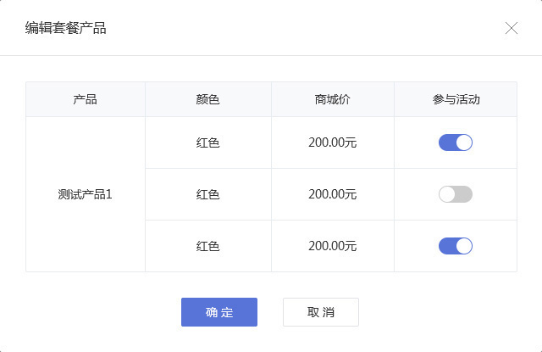Screen dimensions: 542x352
Task: Click the 参与活动 column header
Action: coord(456,99)
